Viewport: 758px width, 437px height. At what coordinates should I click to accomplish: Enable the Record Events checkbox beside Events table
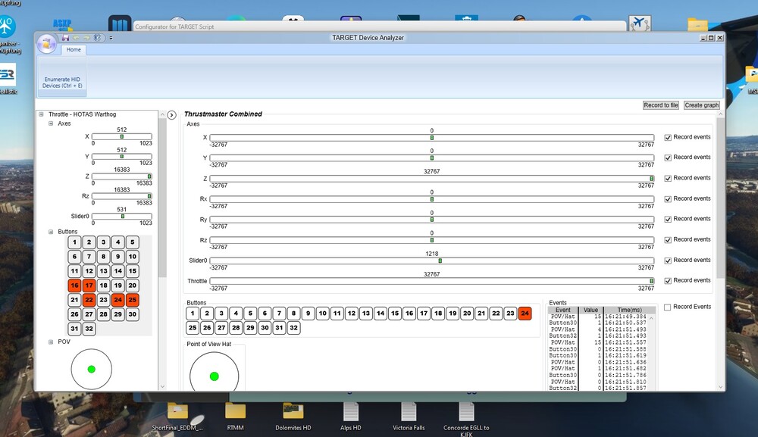pyautogui.click(x=668, y=307)
